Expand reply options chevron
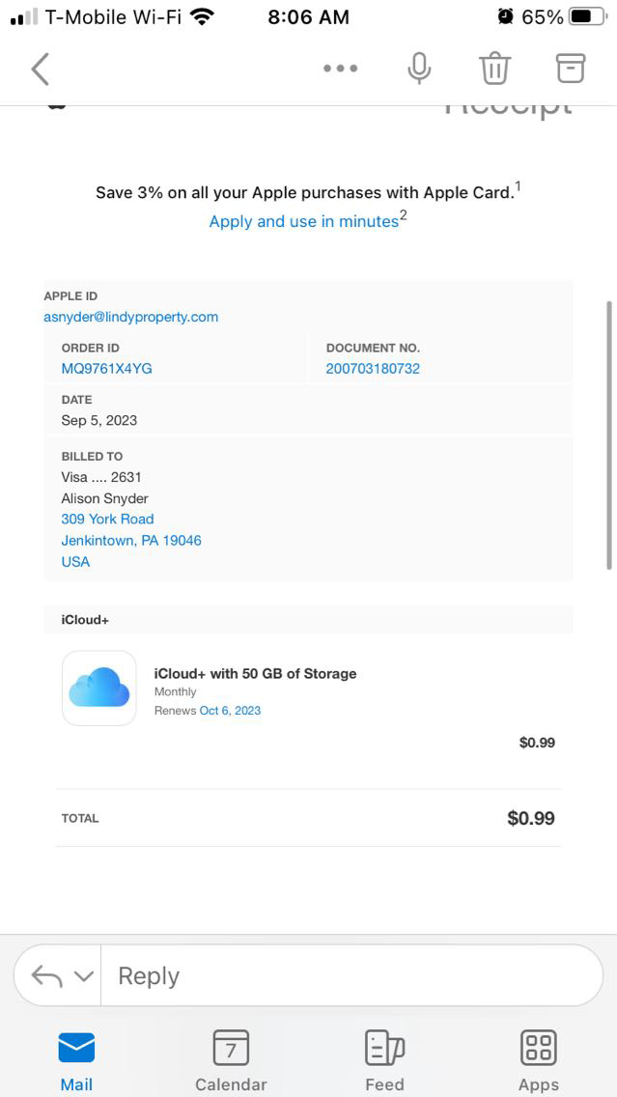Viewport: 617px width, 1097px height. 84,976
